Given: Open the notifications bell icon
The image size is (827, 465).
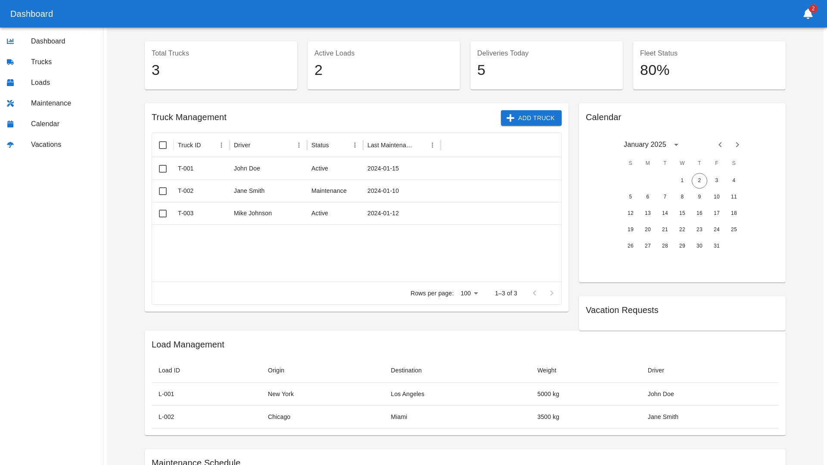Looking at the screenshot, I should [x=808, y=14].
